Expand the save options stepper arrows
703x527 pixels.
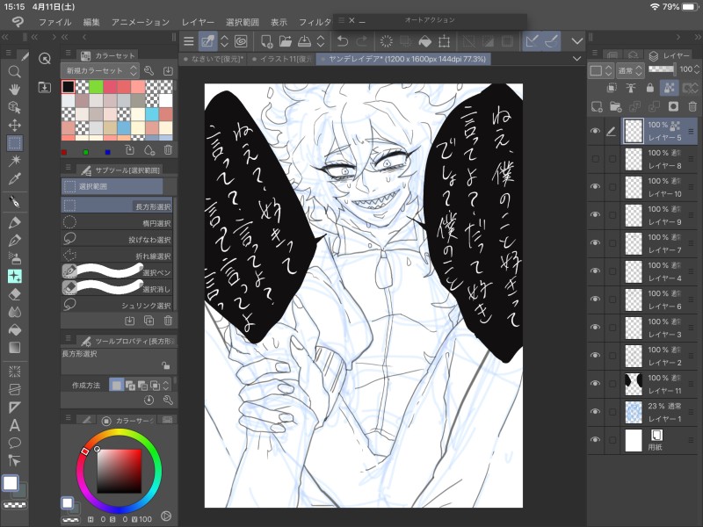coord(321,41)
